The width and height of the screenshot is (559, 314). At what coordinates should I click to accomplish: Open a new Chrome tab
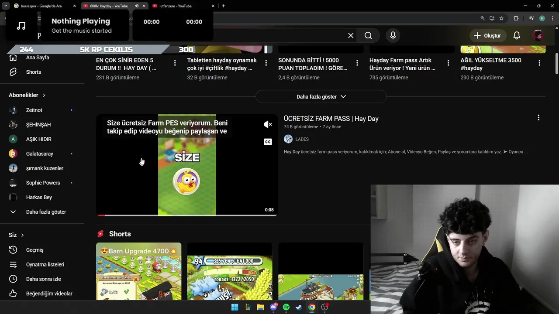pyautogui.click(x=224, y=6)
